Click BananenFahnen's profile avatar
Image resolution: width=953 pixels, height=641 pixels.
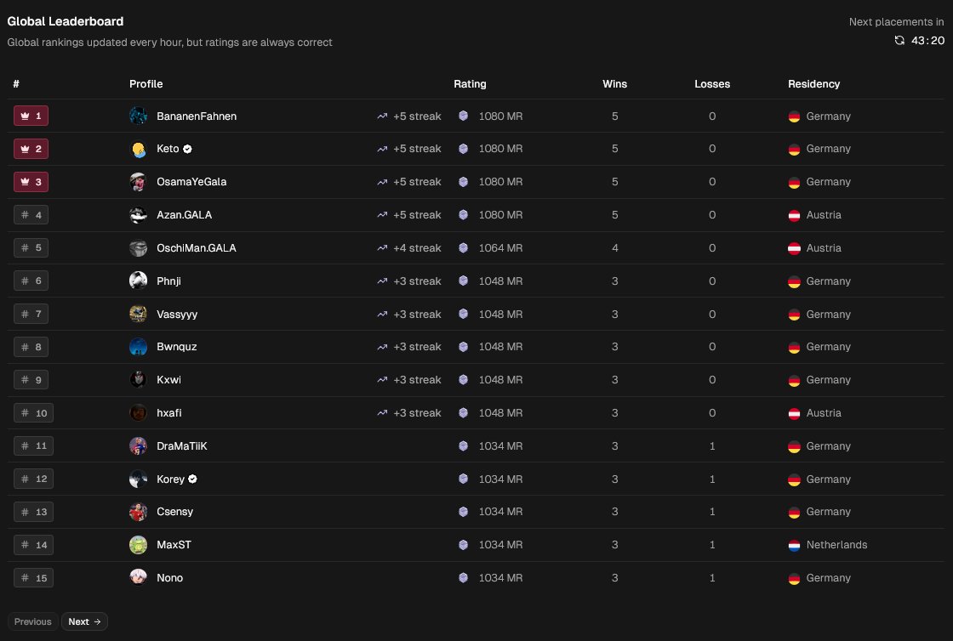point(138,116)
